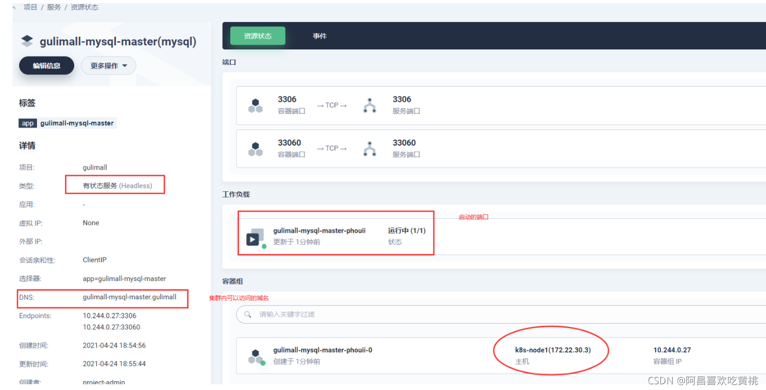Click the 3306 服务端口 value
Screen dimensions: 766x390
[402, 100]
